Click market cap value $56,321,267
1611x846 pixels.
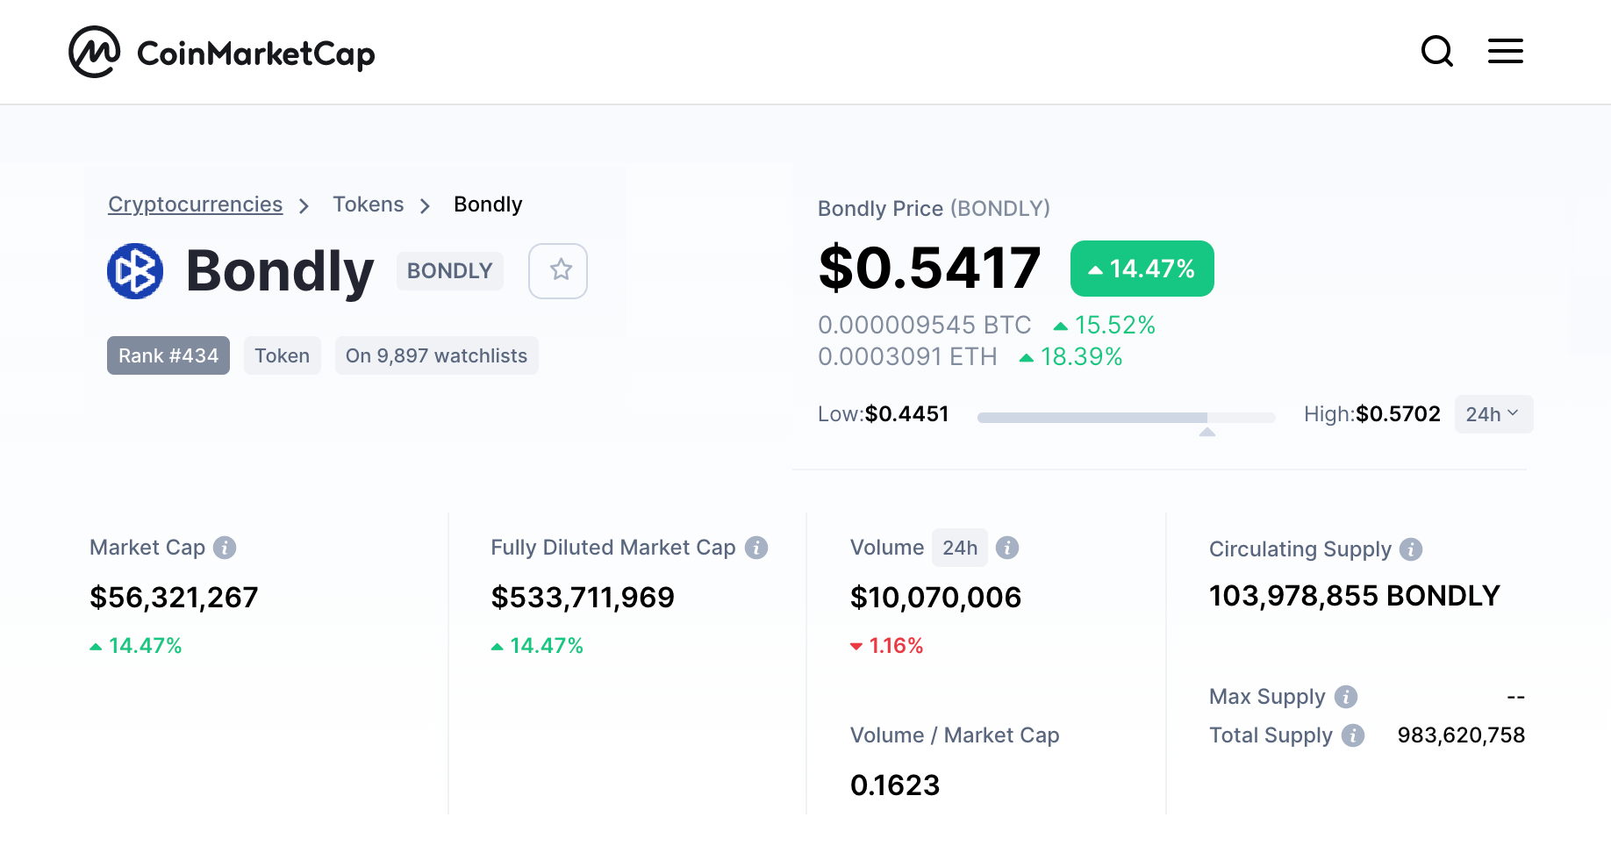pos(174,598)
